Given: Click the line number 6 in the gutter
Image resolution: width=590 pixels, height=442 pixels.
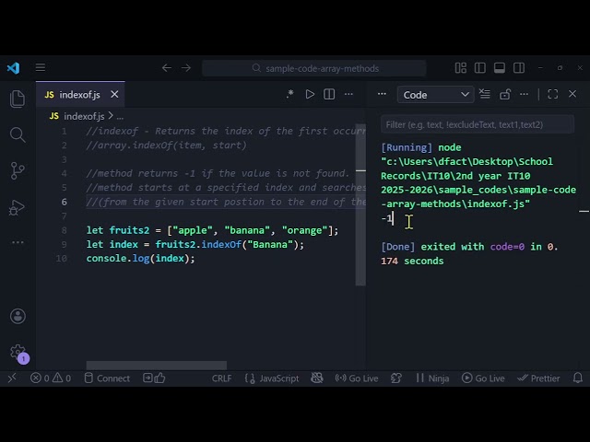Looking at the screenshot, I should click(65, 202).
